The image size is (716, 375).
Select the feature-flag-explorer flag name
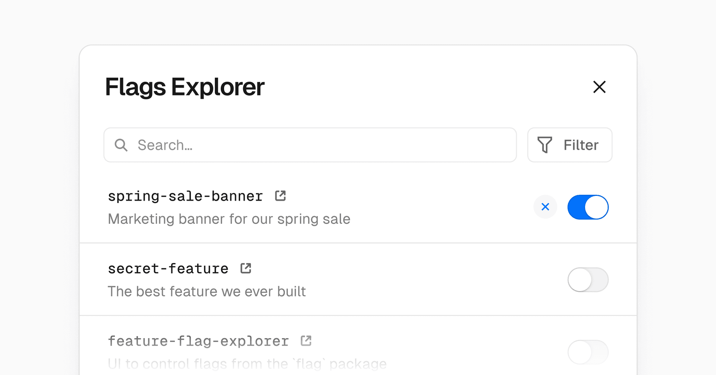[198, 341]
